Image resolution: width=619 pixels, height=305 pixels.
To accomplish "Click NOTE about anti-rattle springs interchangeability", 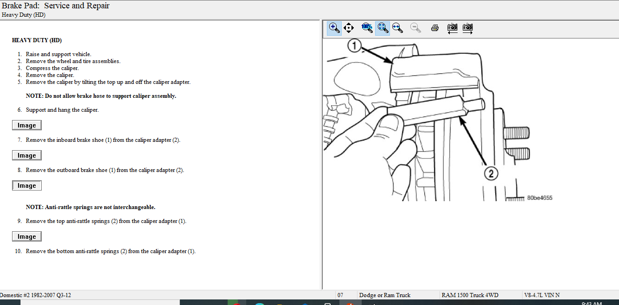I will tap(90, 207).
